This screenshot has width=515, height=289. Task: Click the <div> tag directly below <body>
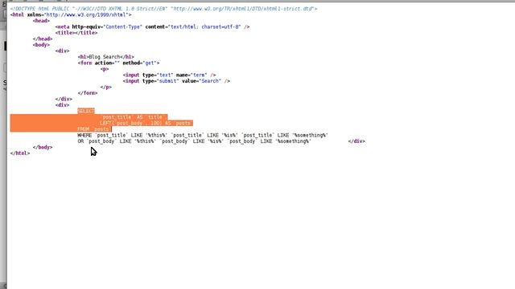coord(63,51)
